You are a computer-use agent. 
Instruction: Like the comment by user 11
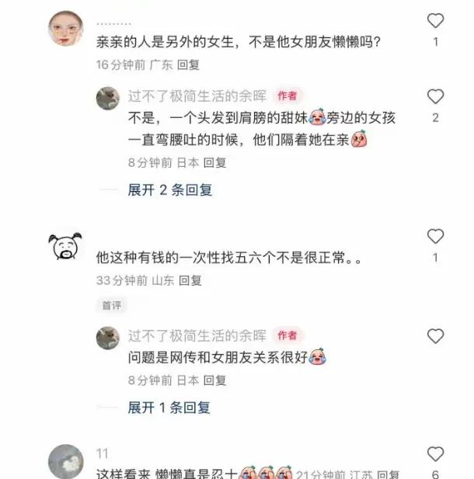[x=435, y=454]
